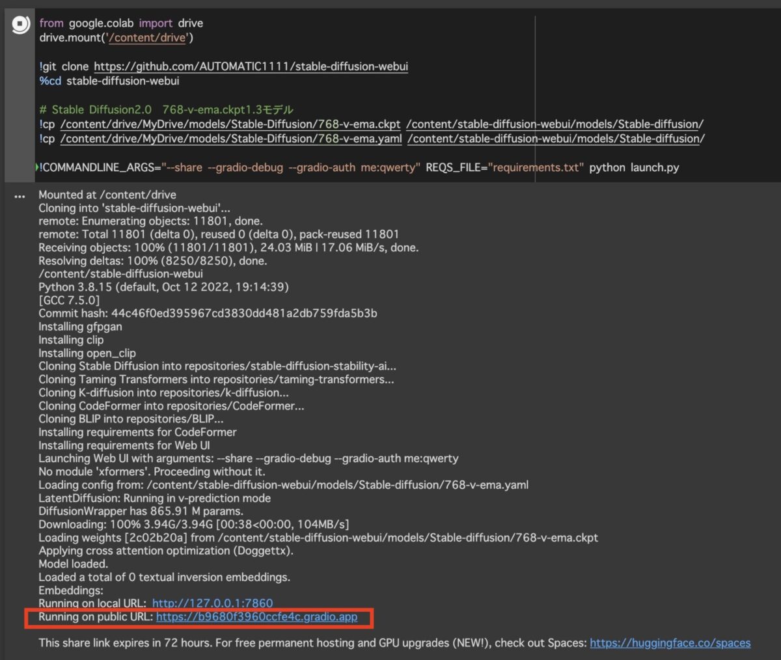This screenshot has height=660, width=781.
Task: Click the 'Launching Web UI with arguments' line
Action: point(249,458)
